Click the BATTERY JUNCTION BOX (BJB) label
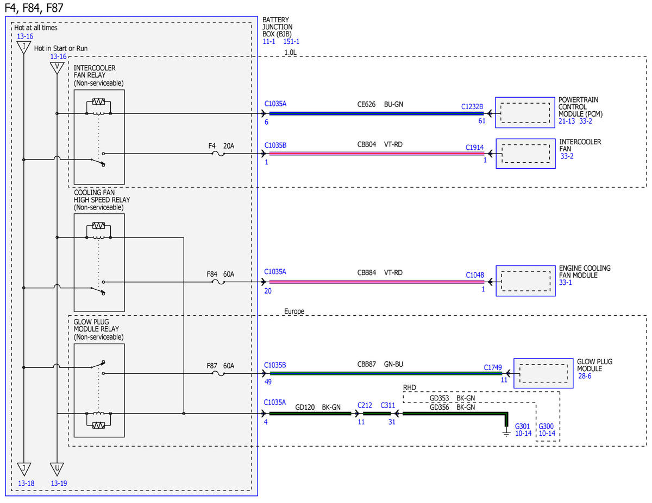The width and height of the screenshot is (652, 503). pyautogui.click(x=278, y=26)
